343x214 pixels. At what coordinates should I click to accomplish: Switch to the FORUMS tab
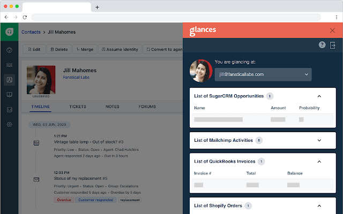tap(147, 106)
